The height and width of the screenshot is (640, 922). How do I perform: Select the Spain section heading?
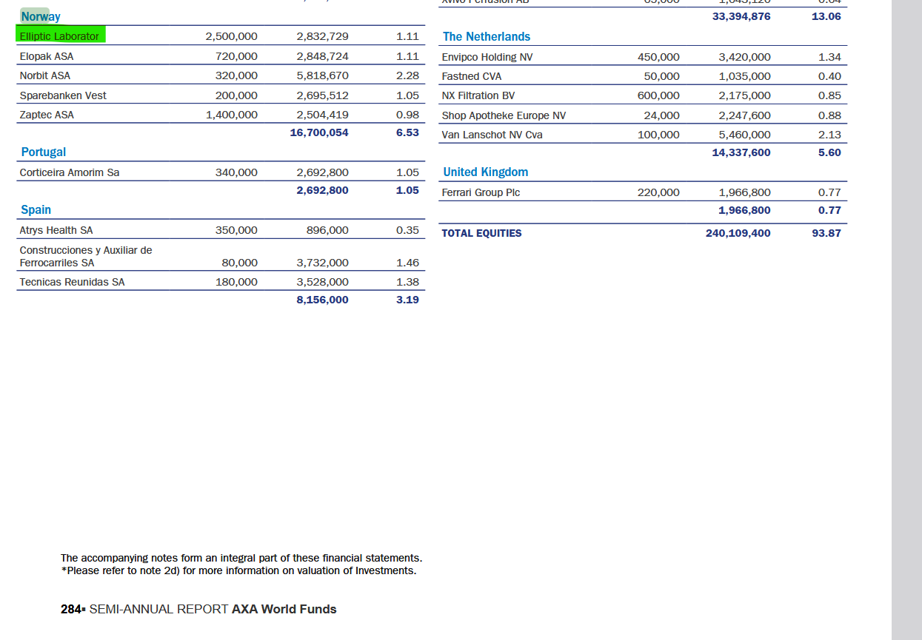coord(36,209)
